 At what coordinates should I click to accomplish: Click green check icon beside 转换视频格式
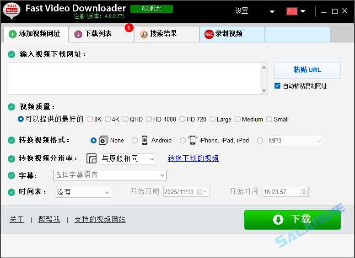11,140
